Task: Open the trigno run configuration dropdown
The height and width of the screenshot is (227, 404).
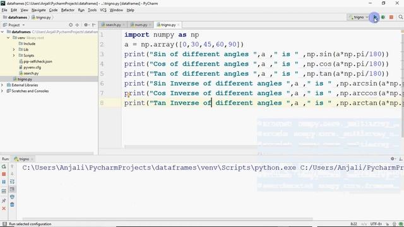Action: tap(359, 17)
